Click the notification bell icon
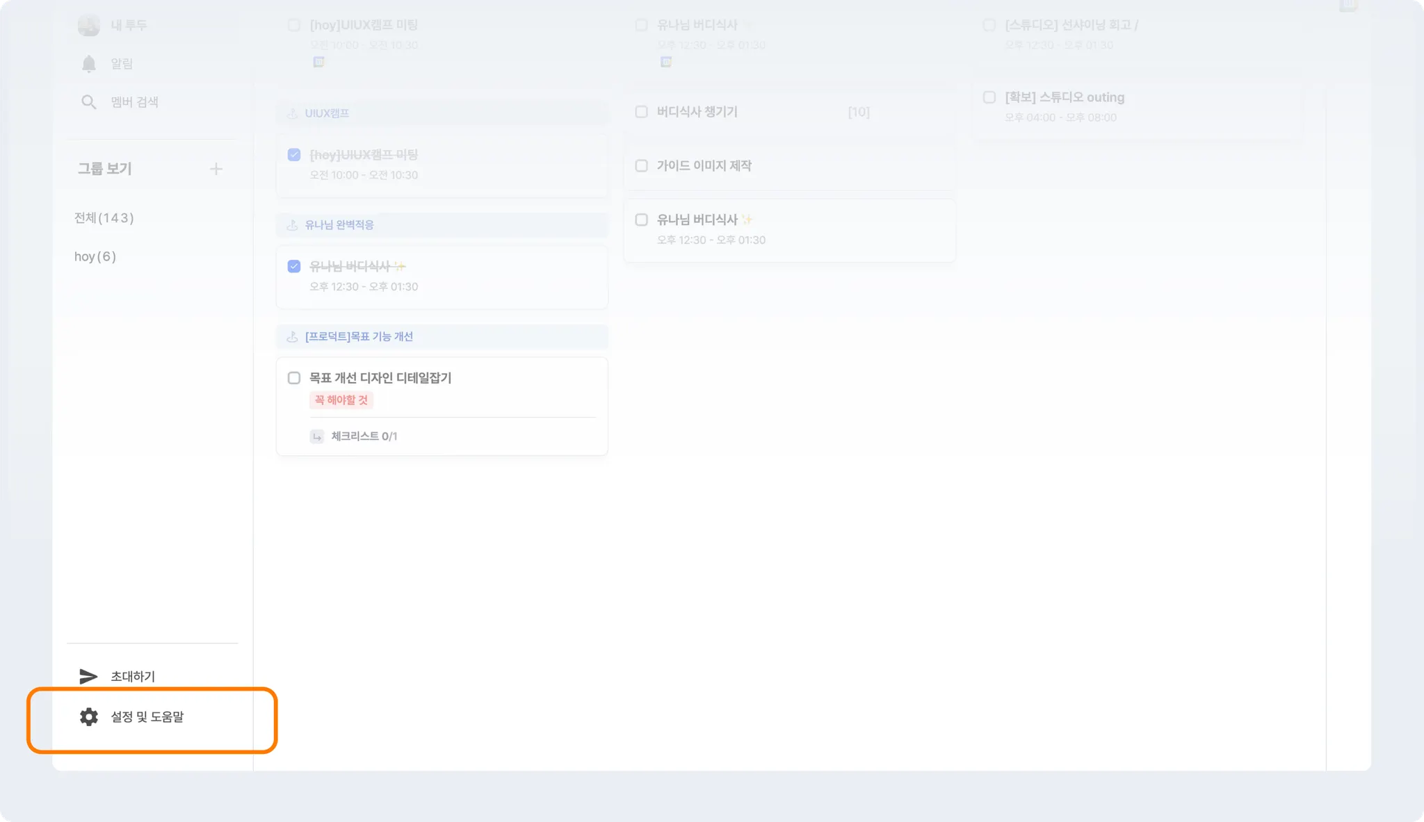The height and width of the screenshot is (822, 1424). [x=88, y=64]
